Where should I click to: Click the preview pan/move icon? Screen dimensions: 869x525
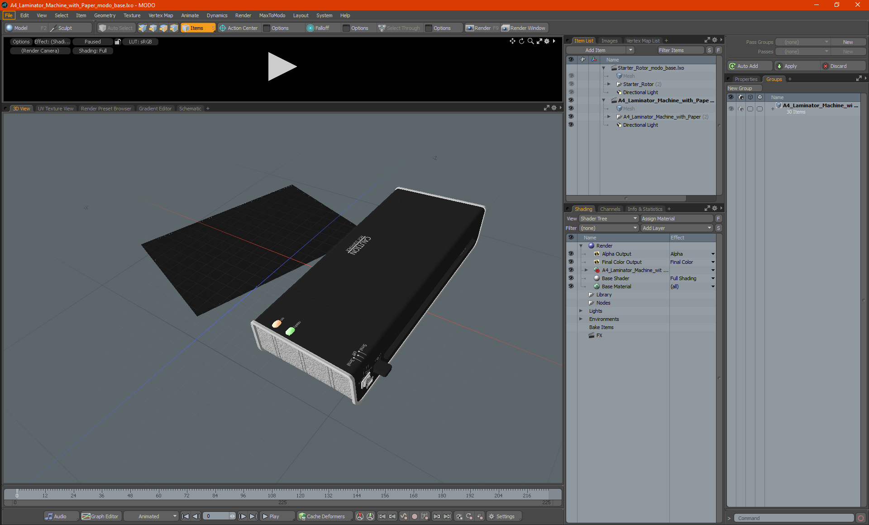coord(512,41)
